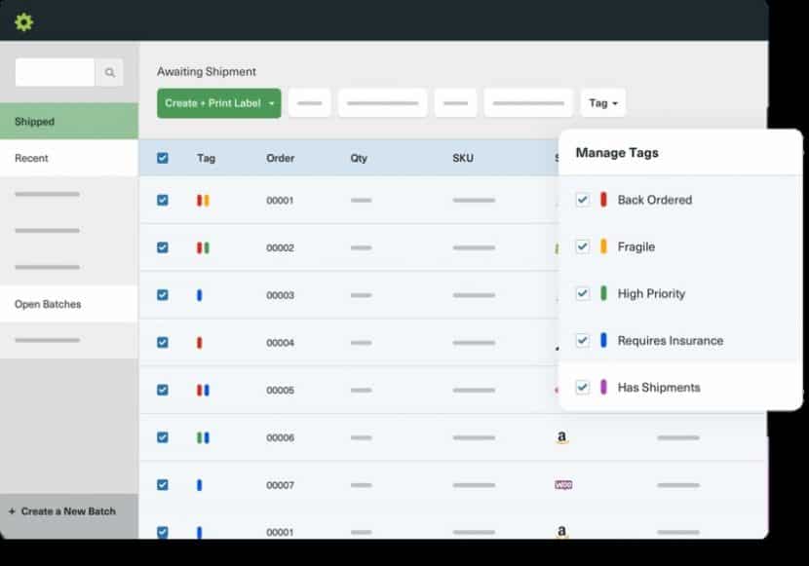The image size is (809, 566).
Task: Click inside the search input field
Action: point(54,71)
